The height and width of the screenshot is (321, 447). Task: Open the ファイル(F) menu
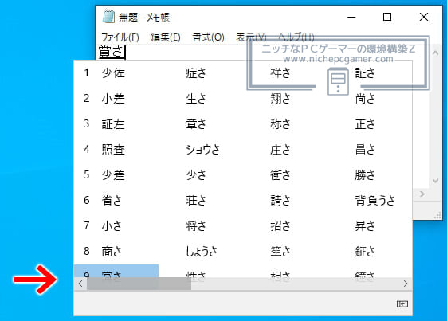coord(120,37)
